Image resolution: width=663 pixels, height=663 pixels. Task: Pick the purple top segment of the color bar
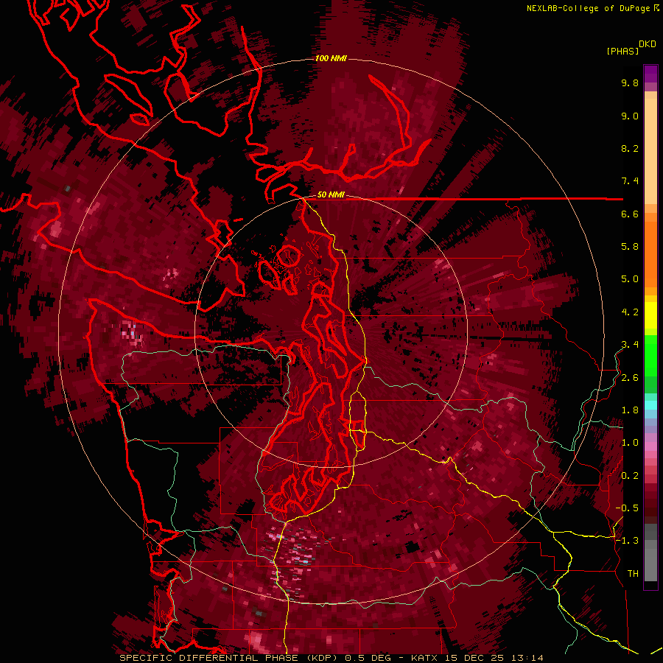(650, 74)
